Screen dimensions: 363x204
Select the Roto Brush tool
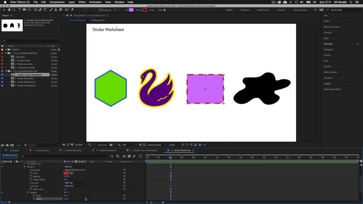tap(67, 10)
